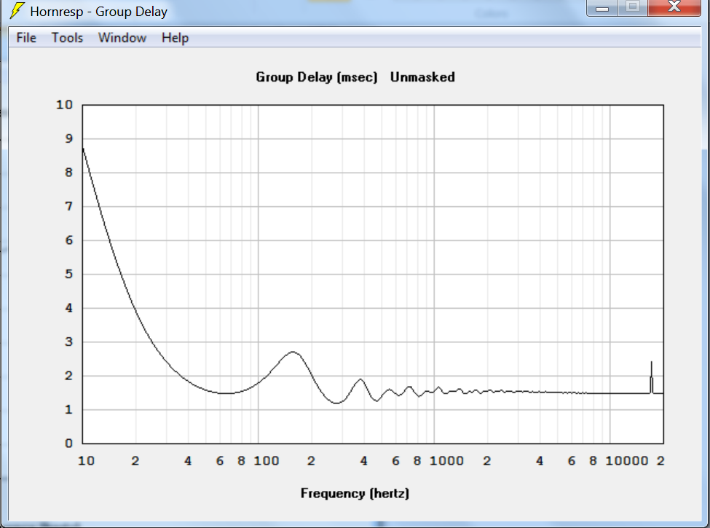The width and height of the screenshot is (710, 528).
Task: Open the Help menu
Action: coord(175,38)
